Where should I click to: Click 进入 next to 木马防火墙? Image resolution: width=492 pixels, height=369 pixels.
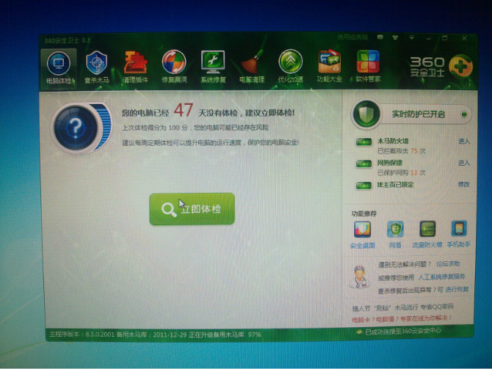(463, 142)
